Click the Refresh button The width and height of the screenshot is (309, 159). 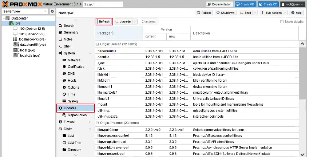104,22
